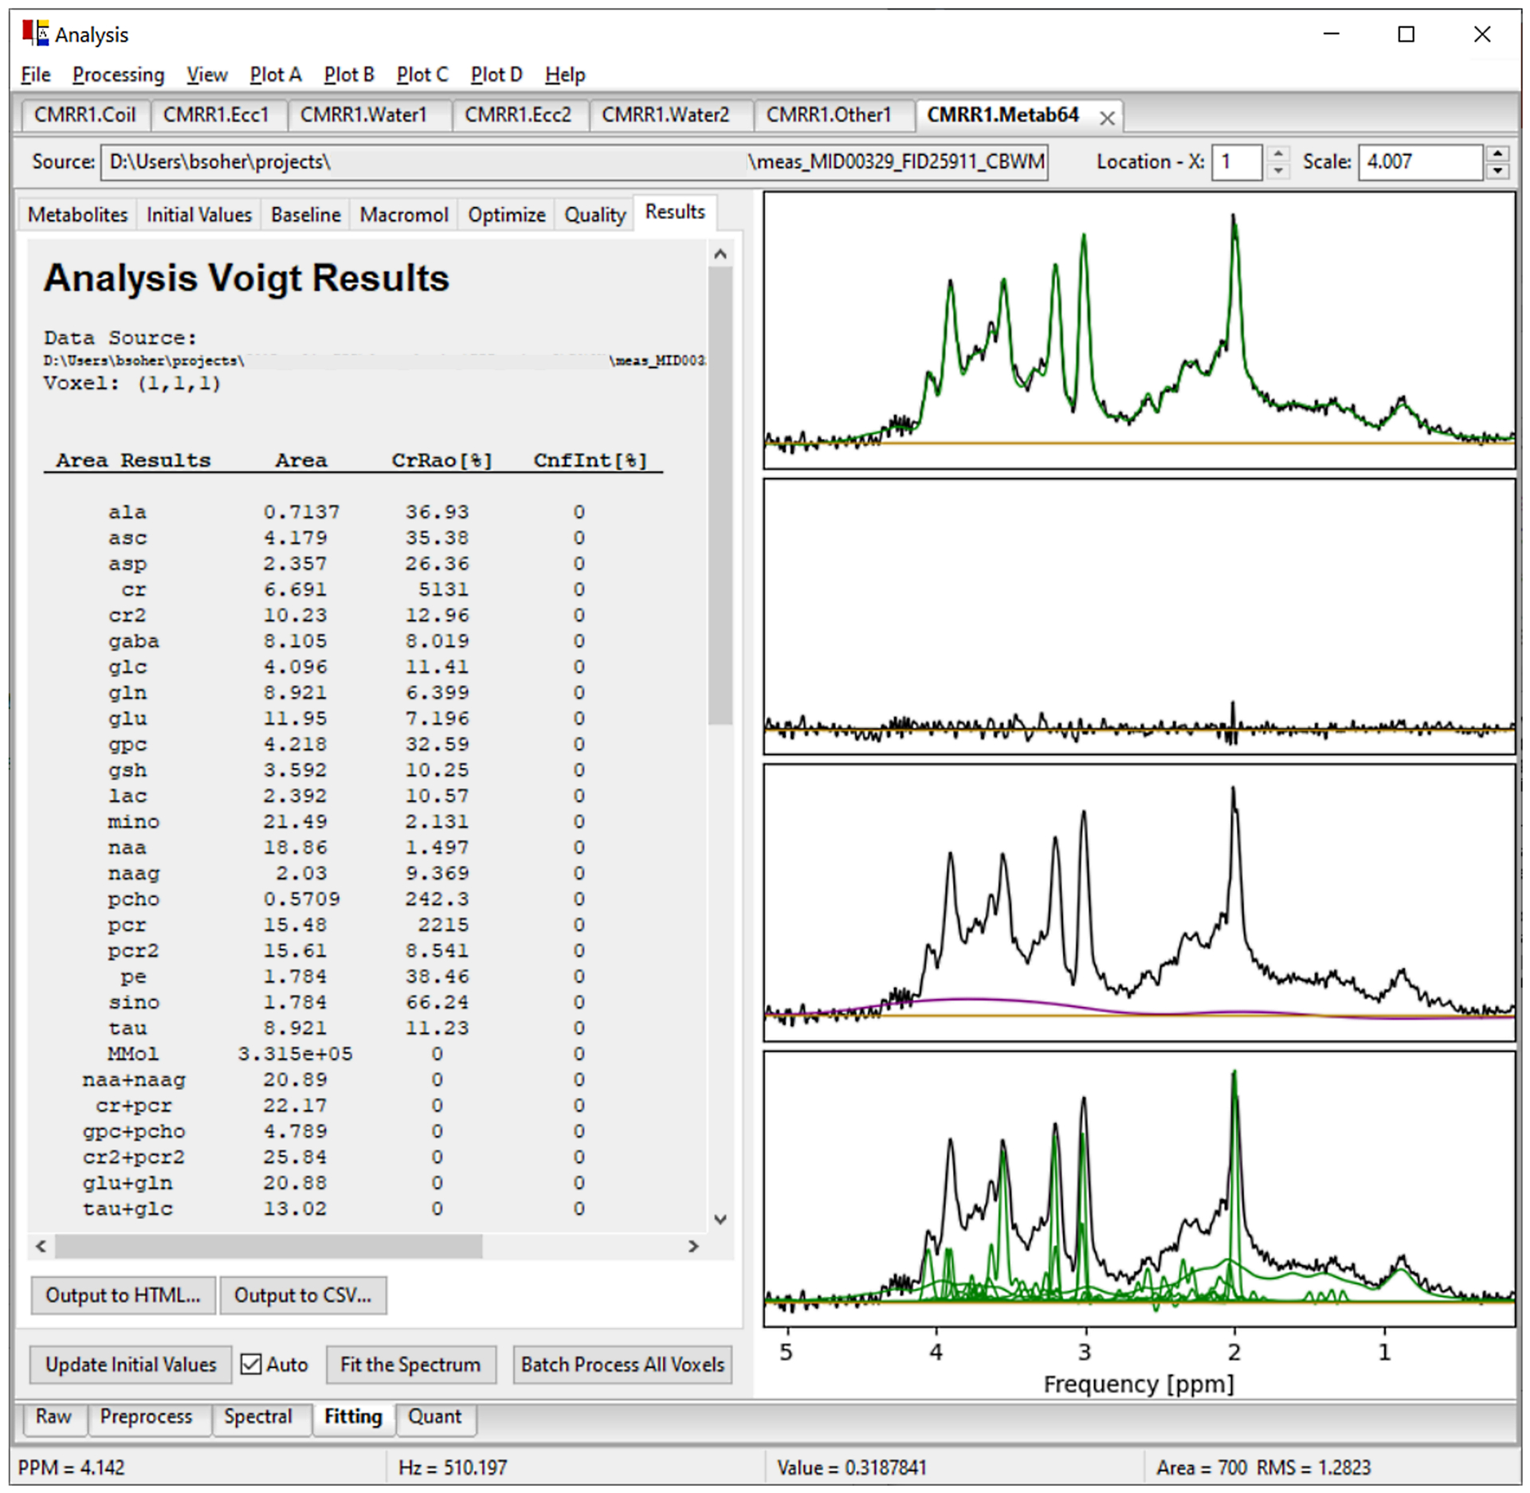Decrease Location X with down arrow
Viewport: 1530px width, 1493px height.
pyautogui.click(x=1278, y=170)
